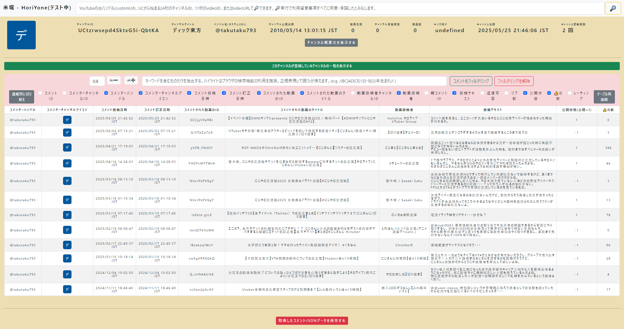Enable the 親コメントID column checkbox
624x329 pixels.
click(x=426, y=93)
